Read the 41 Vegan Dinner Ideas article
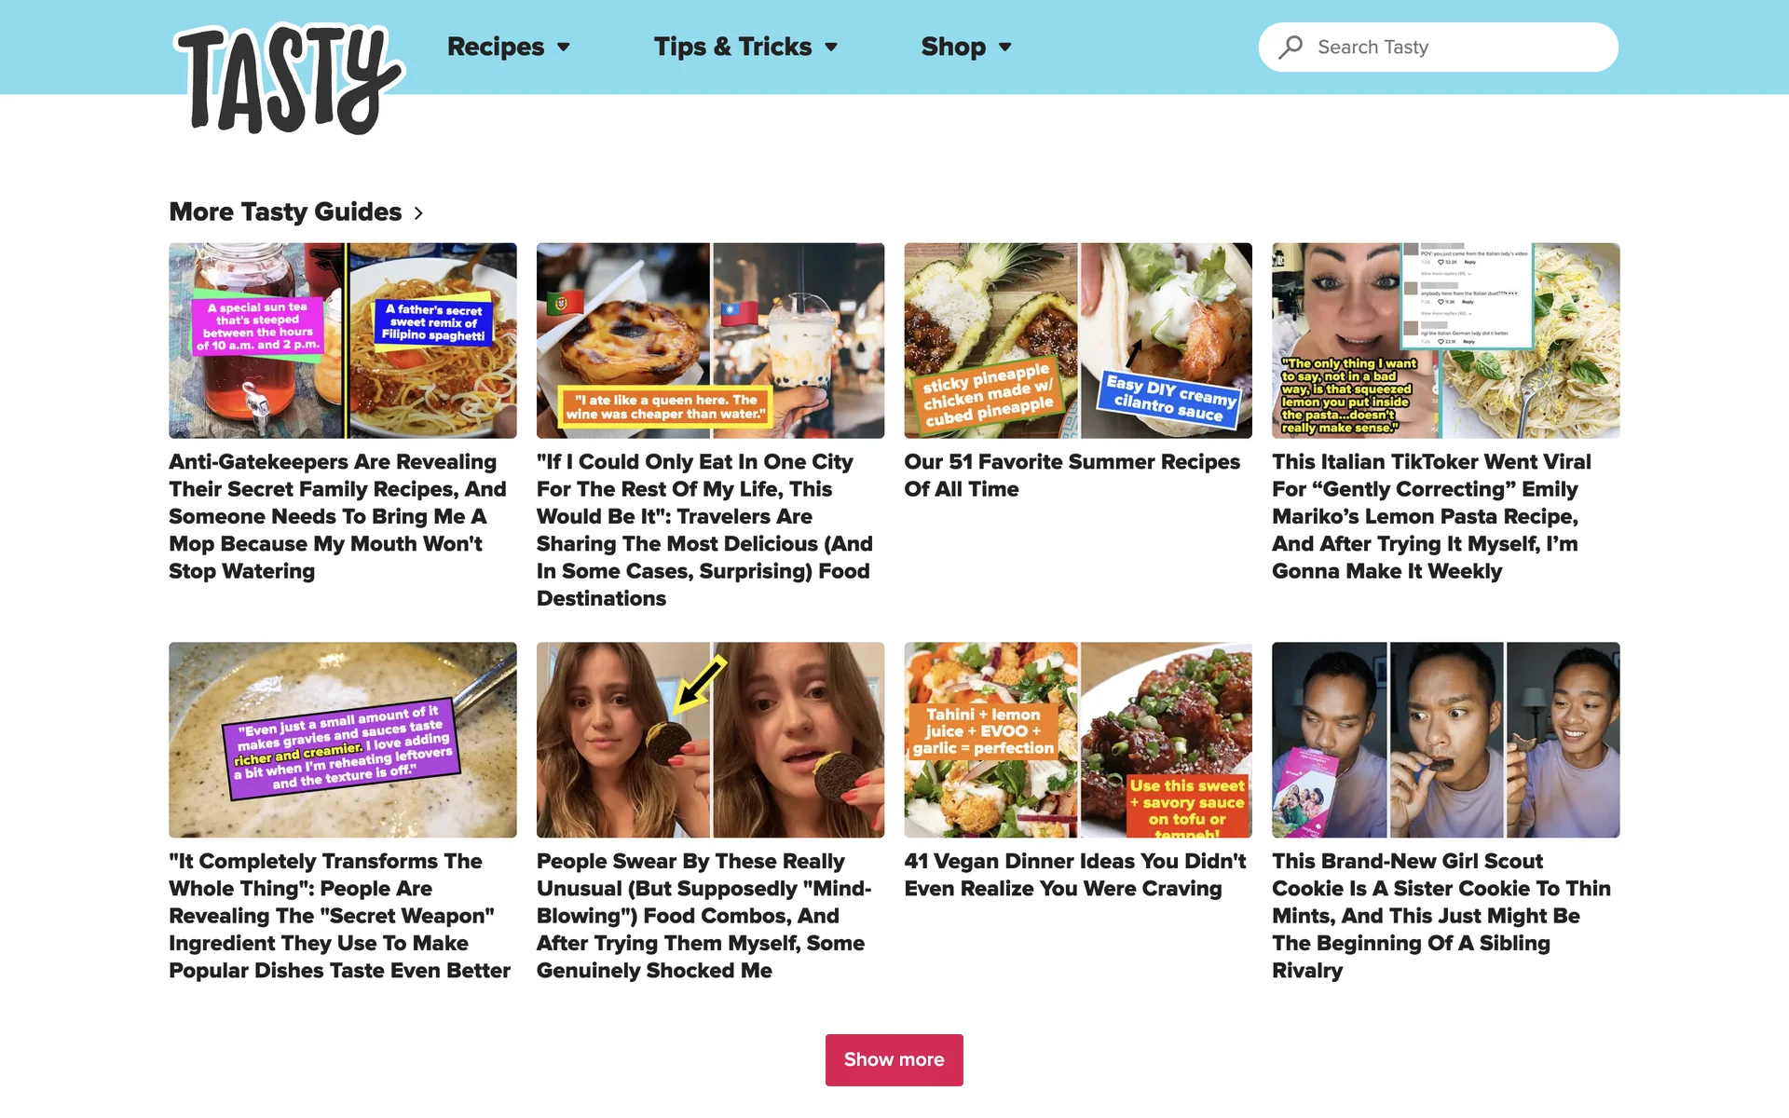 (1075, 875)
